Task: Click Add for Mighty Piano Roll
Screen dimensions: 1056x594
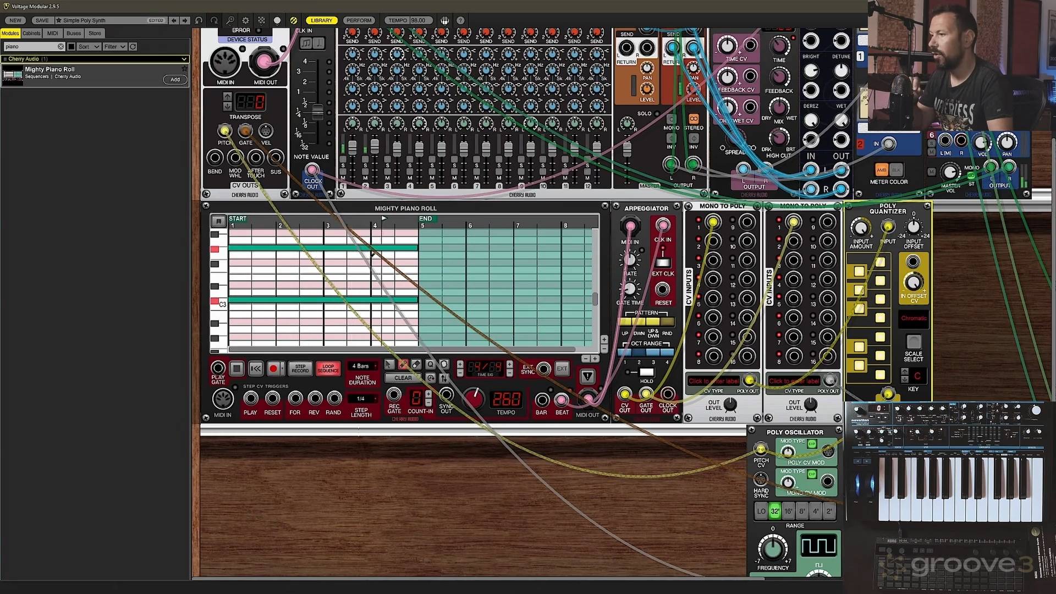Action: pos(175,80)
